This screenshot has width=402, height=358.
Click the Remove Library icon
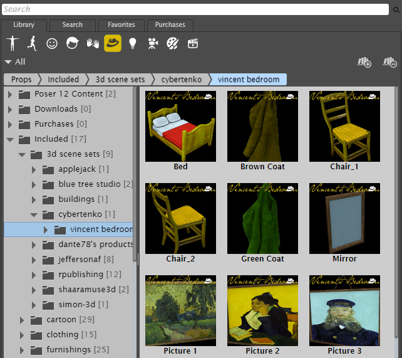(389, 62)
